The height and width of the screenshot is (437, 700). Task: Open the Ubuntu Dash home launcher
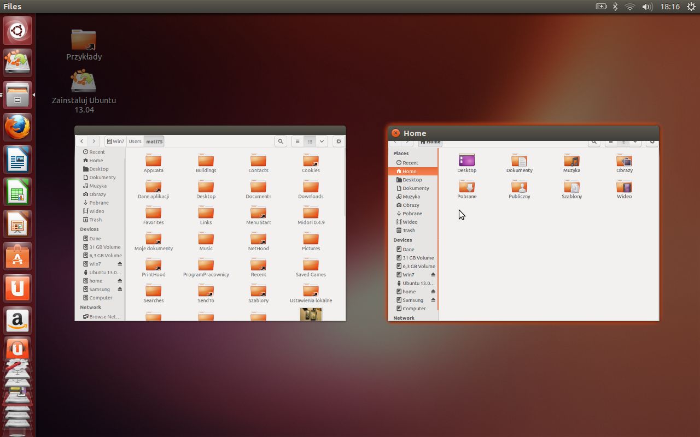click(x=18, y=31)
